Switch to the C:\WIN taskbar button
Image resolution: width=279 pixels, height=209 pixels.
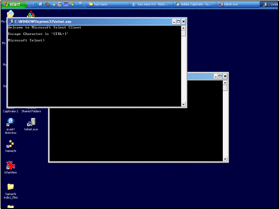coord(269,4)
